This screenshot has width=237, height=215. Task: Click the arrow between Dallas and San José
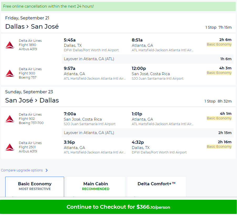(27, 26)
